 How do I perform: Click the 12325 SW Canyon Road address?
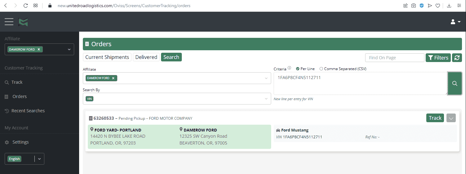point(204,136)
